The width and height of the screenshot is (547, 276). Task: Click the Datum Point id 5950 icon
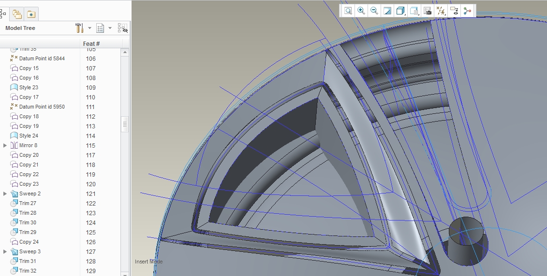click(x=14, y=107)
